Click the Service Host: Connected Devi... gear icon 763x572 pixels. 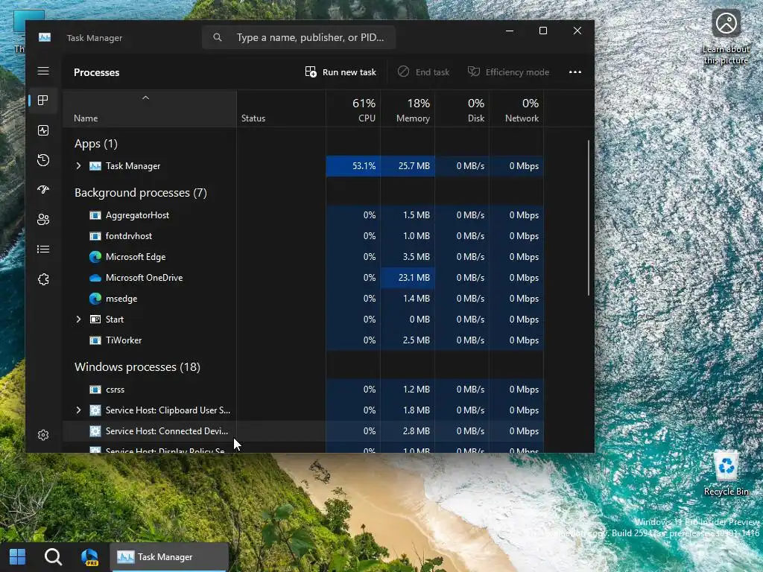[95, 431]
